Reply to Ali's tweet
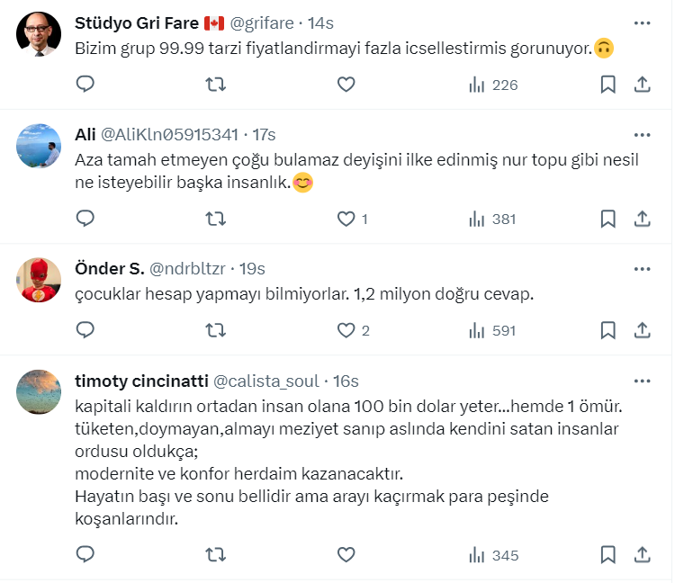The width and height of the screenshot is (675, 583). coord(85,219)
